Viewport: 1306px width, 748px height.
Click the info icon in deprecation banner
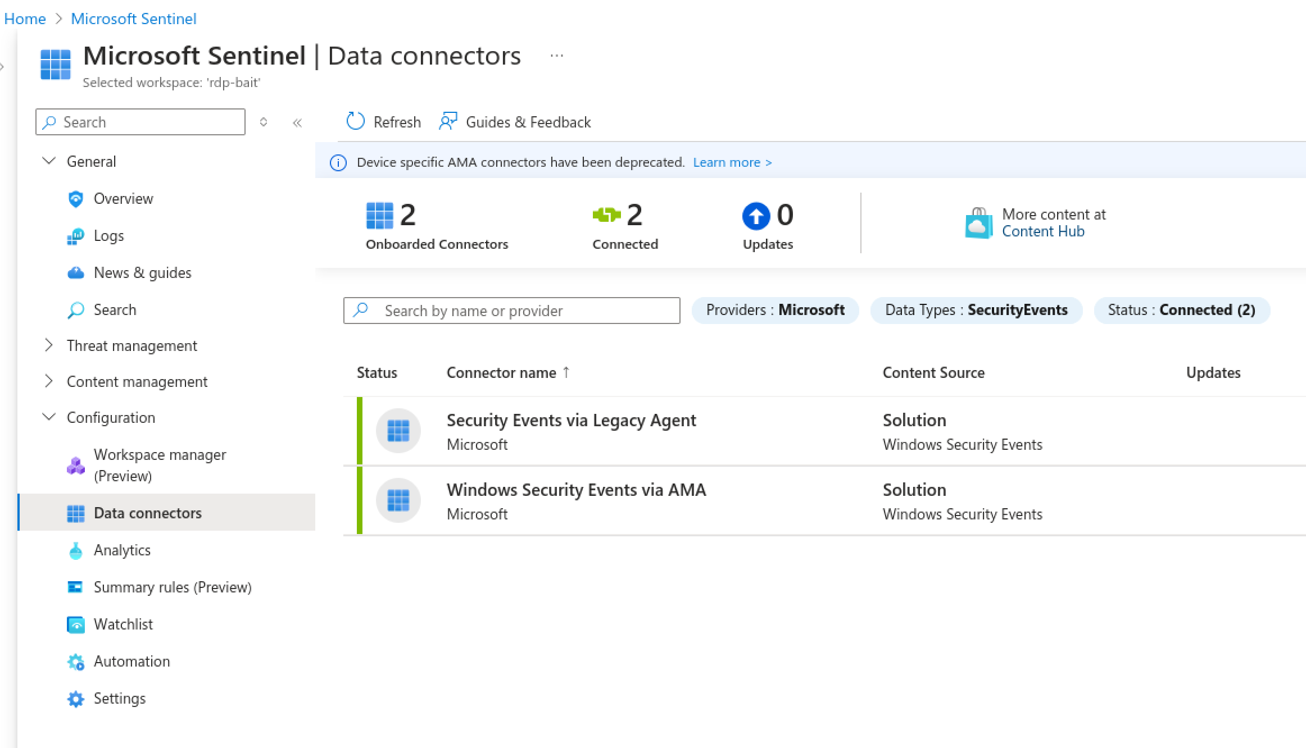[338, 163]
